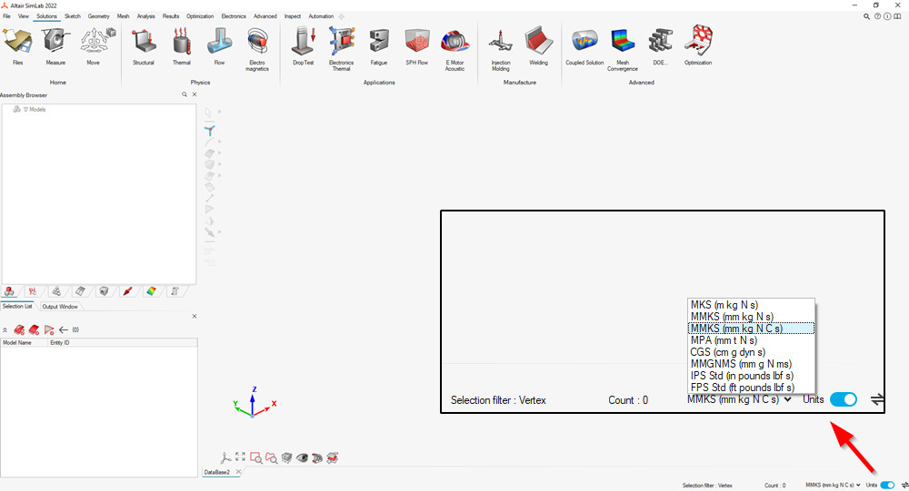Open the Optimization advanced tool

coord(698,45)
